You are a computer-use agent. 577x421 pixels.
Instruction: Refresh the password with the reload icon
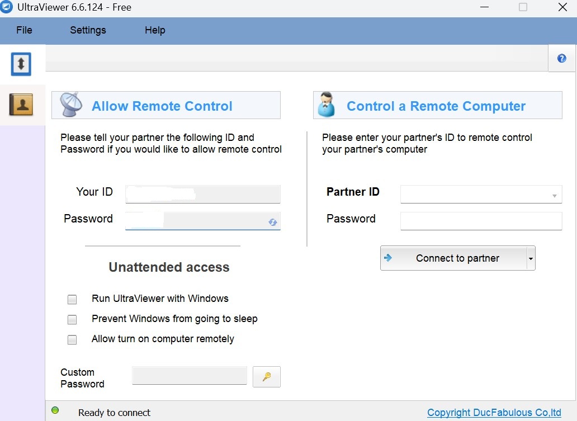(273, 222)
